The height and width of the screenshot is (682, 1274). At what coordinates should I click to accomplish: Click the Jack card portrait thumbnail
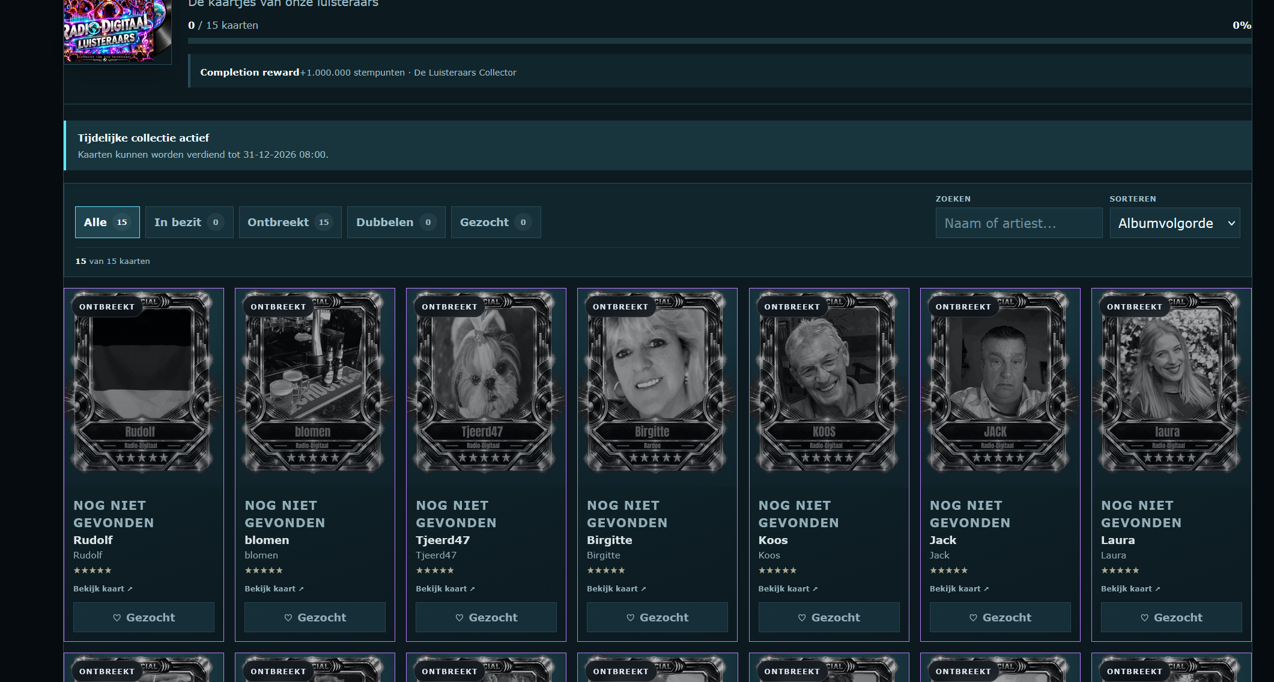[x=999, y=382]
